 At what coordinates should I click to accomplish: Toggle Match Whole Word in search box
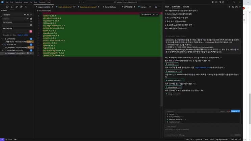(x=28, y=15)
